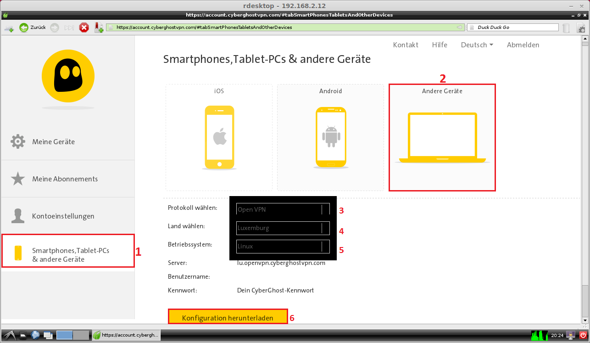Click the page heading Smartphones, Tablet-PCs & andere Geräte
Image resolution: width=590 pixels, height=343 pixels.
point(267,59)
